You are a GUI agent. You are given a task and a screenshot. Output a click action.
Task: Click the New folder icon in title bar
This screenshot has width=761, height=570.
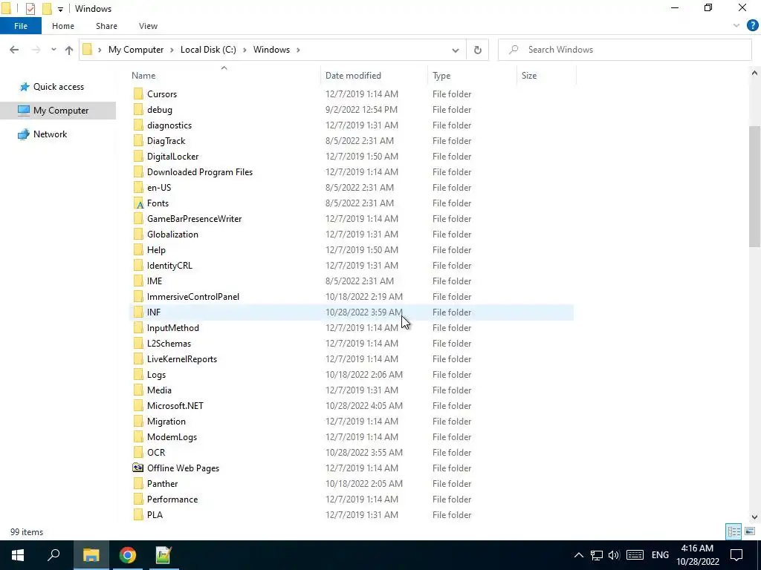[x=47, y=9]
